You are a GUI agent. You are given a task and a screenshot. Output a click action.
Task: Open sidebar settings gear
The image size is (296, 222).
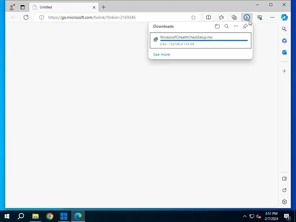(284, 202)
